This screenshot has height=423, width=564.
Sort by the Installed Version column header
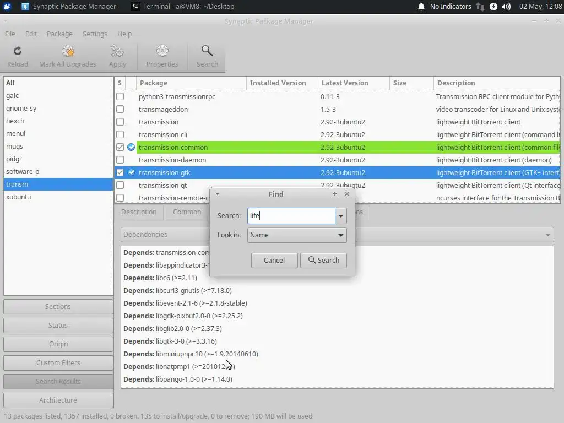click(x=282, y=83)
